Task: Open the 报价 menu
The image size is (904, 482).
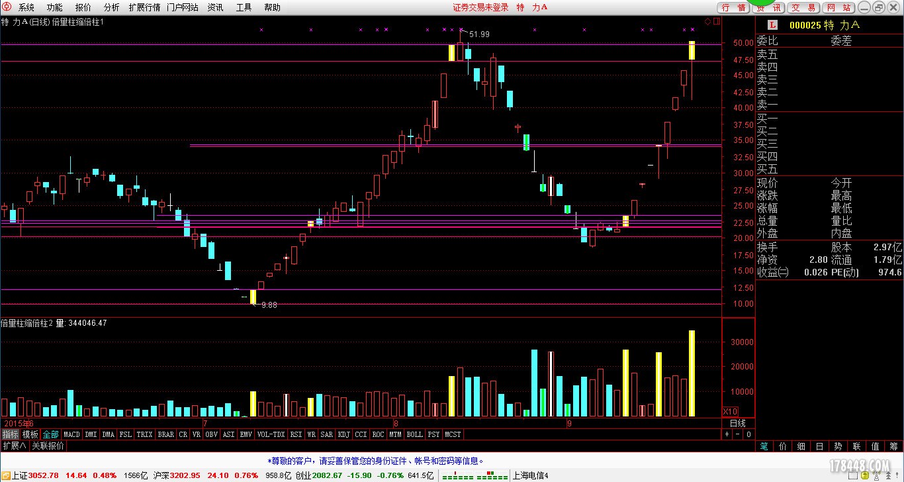Action: click(x=83, y=7)
